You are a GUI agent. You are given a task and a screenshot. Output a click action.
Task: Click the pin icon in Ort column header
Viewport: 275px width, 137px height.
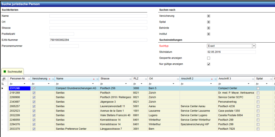(x=178, y=79)
